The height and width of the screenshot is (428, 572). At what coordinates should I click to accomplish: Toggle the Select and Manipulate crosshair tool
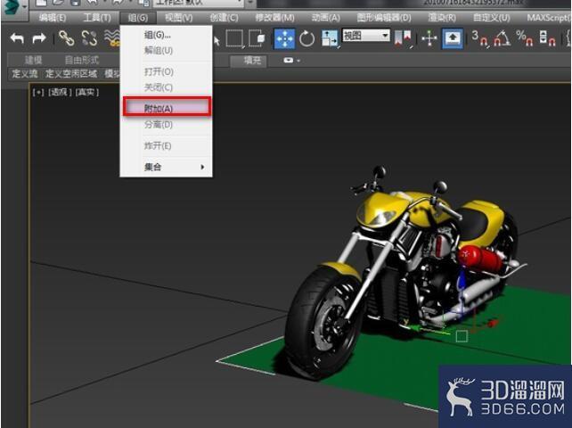coord(429,38)
